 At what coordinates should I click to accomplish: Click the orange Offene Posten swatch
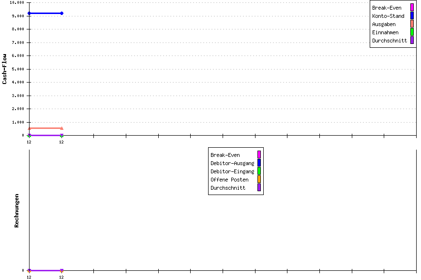259,180
